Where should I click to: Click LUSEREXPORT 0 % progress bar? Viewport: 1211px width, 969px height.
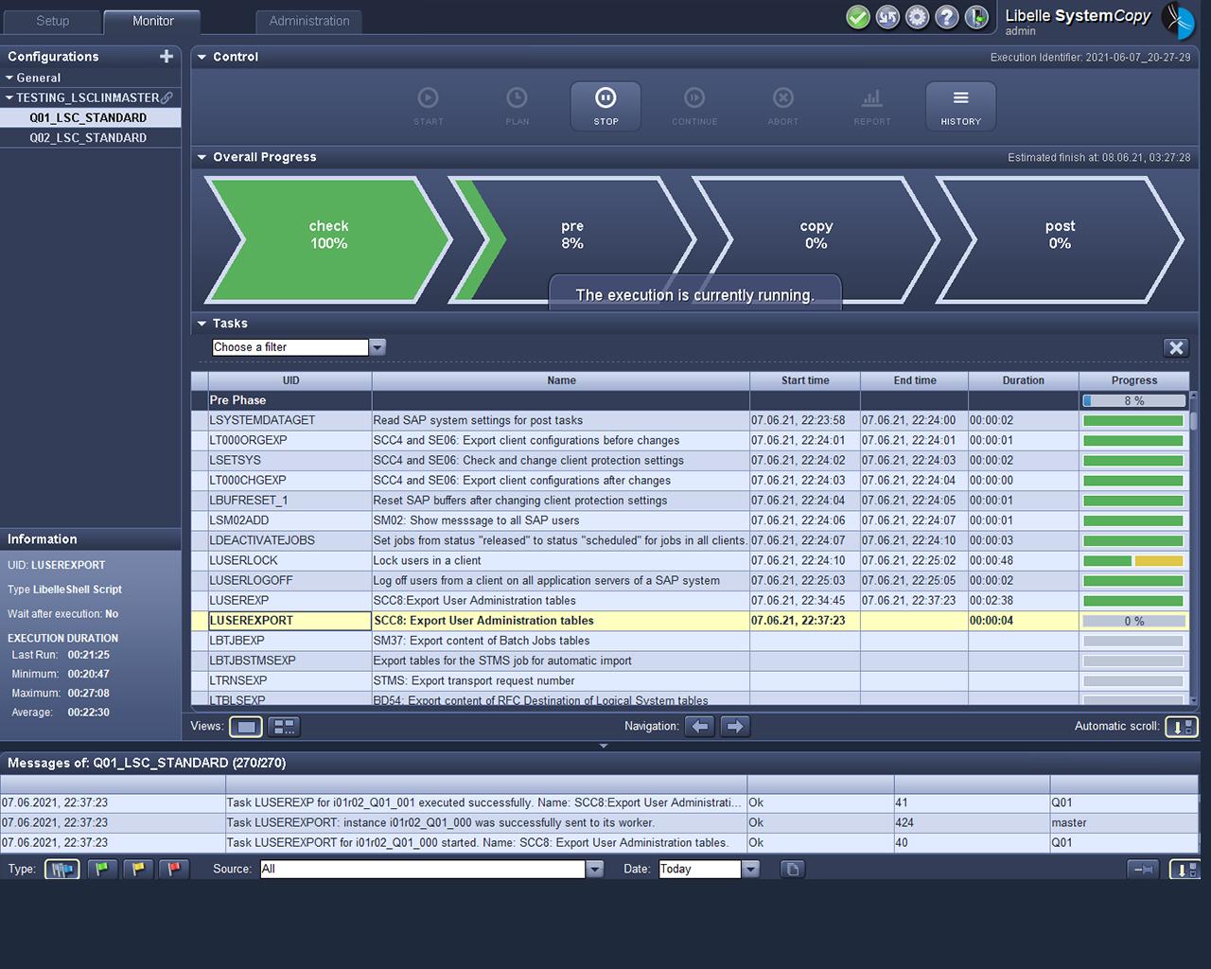pyautogui.click(x=1133, y=622)
